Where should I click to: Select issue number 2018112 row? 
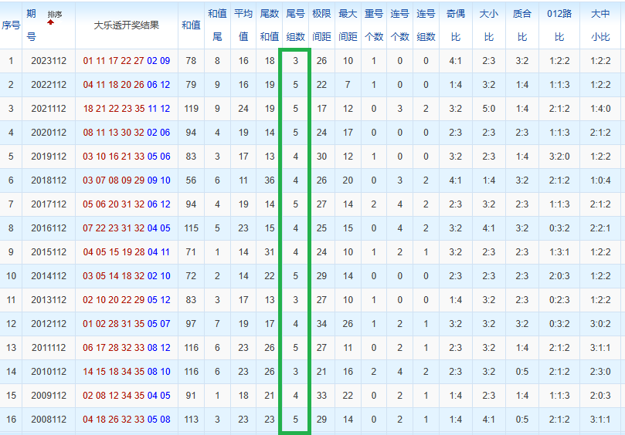click(x=48, y=180)
